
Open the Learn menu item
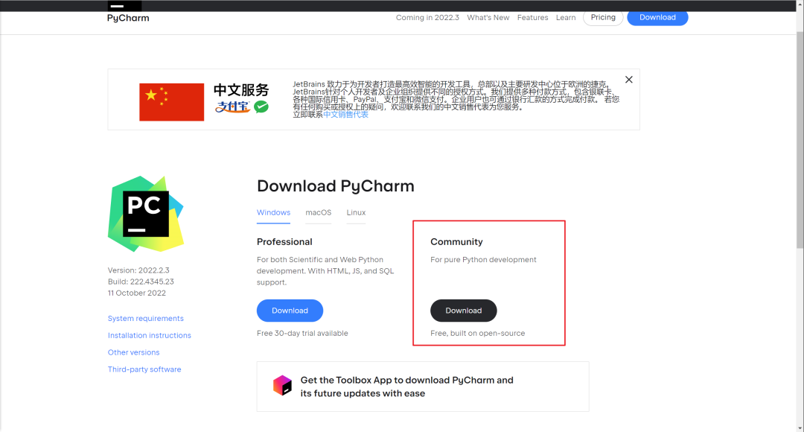pyautogui.click(x=566, y=17)
